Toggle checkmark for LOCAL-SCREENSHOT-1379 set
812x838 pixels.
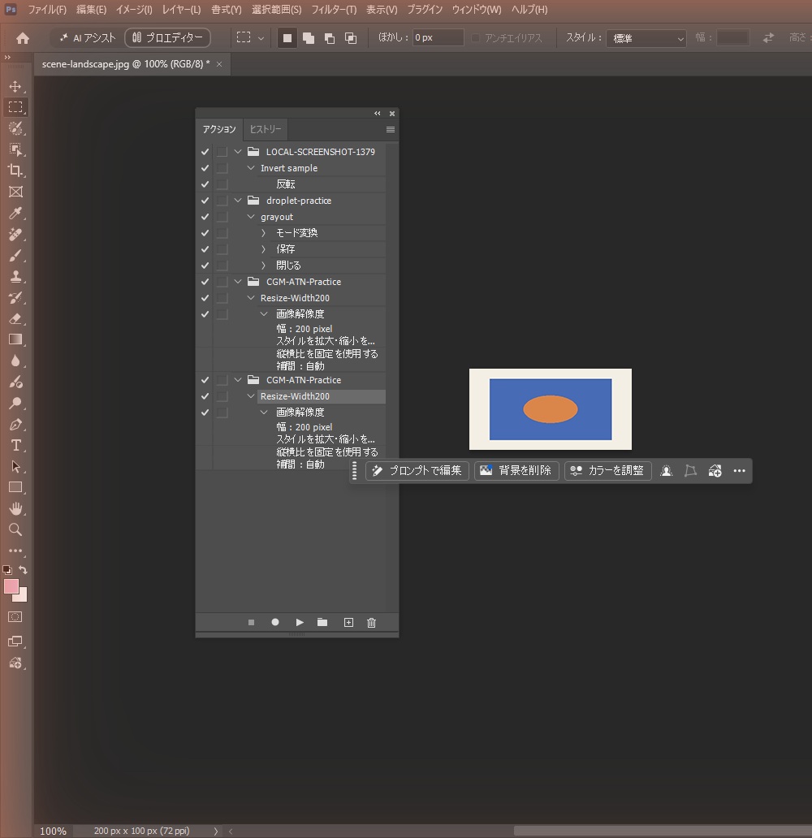(205, 152)
